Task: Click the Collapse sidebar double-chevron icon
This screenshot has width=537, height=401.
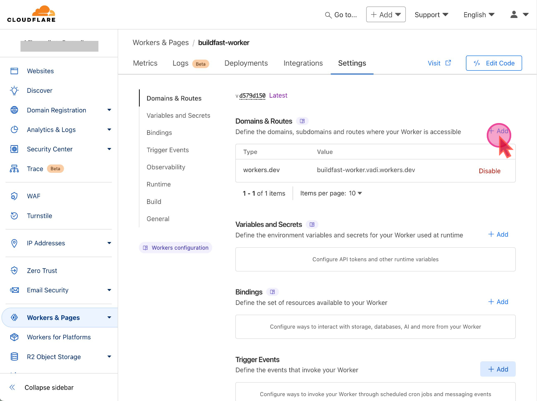Action: (12, 388)
